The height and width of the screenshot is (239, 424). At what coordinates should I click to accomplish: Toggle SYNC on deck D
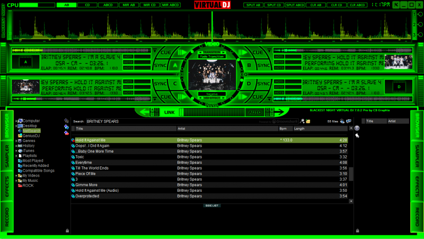(263, 84)
